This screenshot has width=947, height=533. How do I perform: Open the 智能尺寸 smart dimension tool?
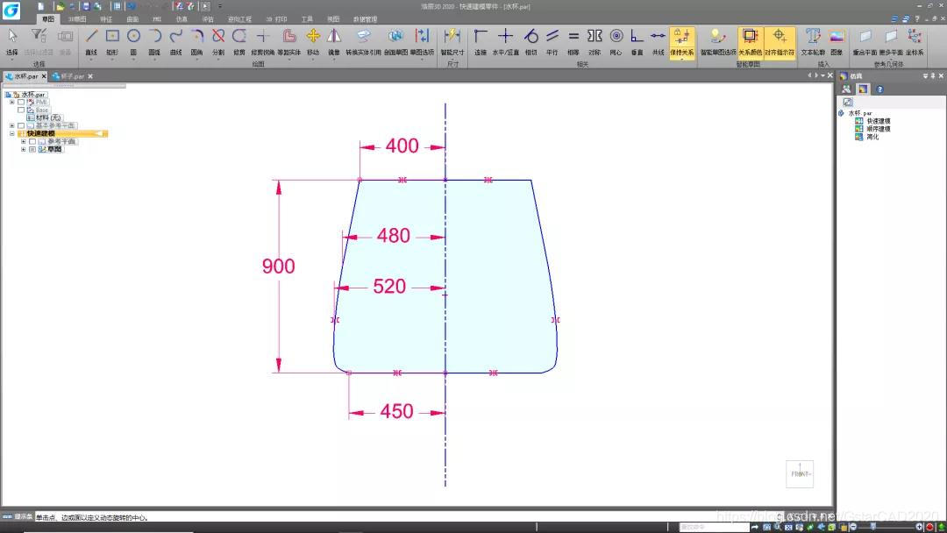coord(452,42)
